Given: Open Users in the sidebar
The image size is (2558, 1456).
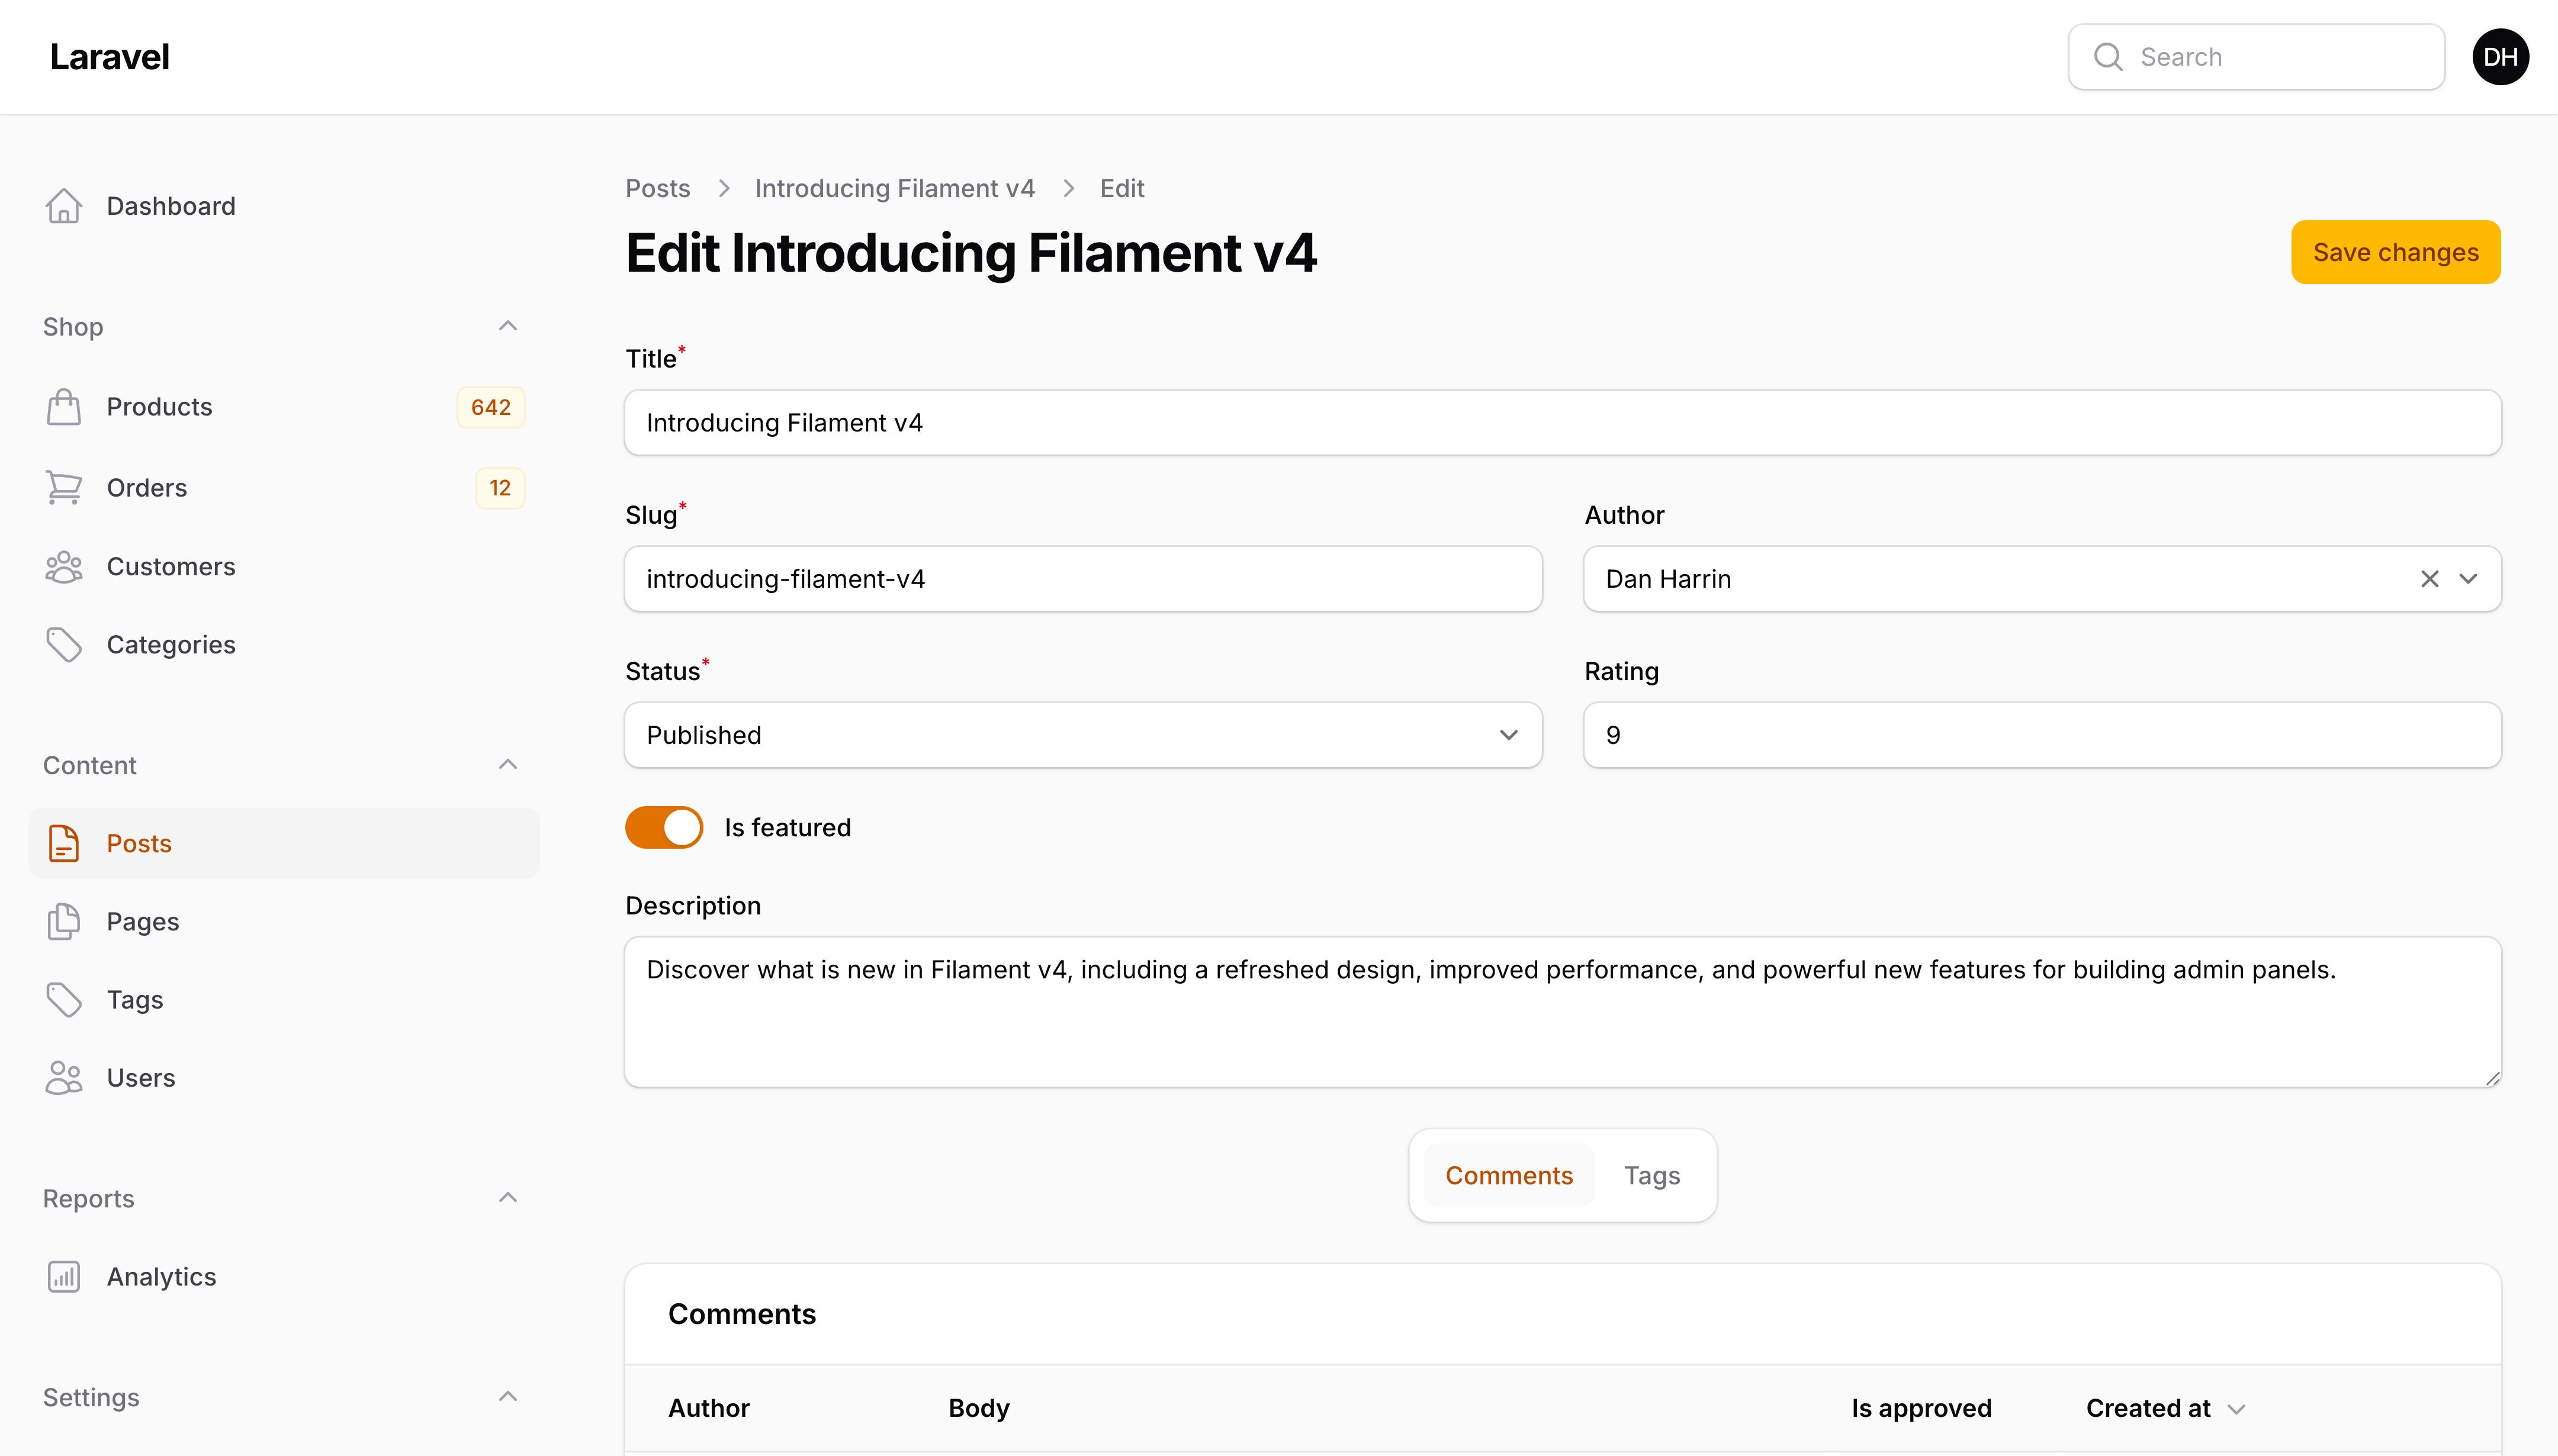Looking at the screenshot, I should 284,1078.
